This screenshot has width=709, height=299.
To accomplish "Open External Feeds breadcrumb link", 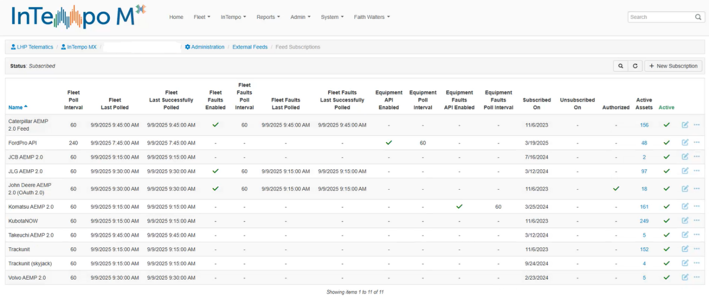I will tap(250, 47).
